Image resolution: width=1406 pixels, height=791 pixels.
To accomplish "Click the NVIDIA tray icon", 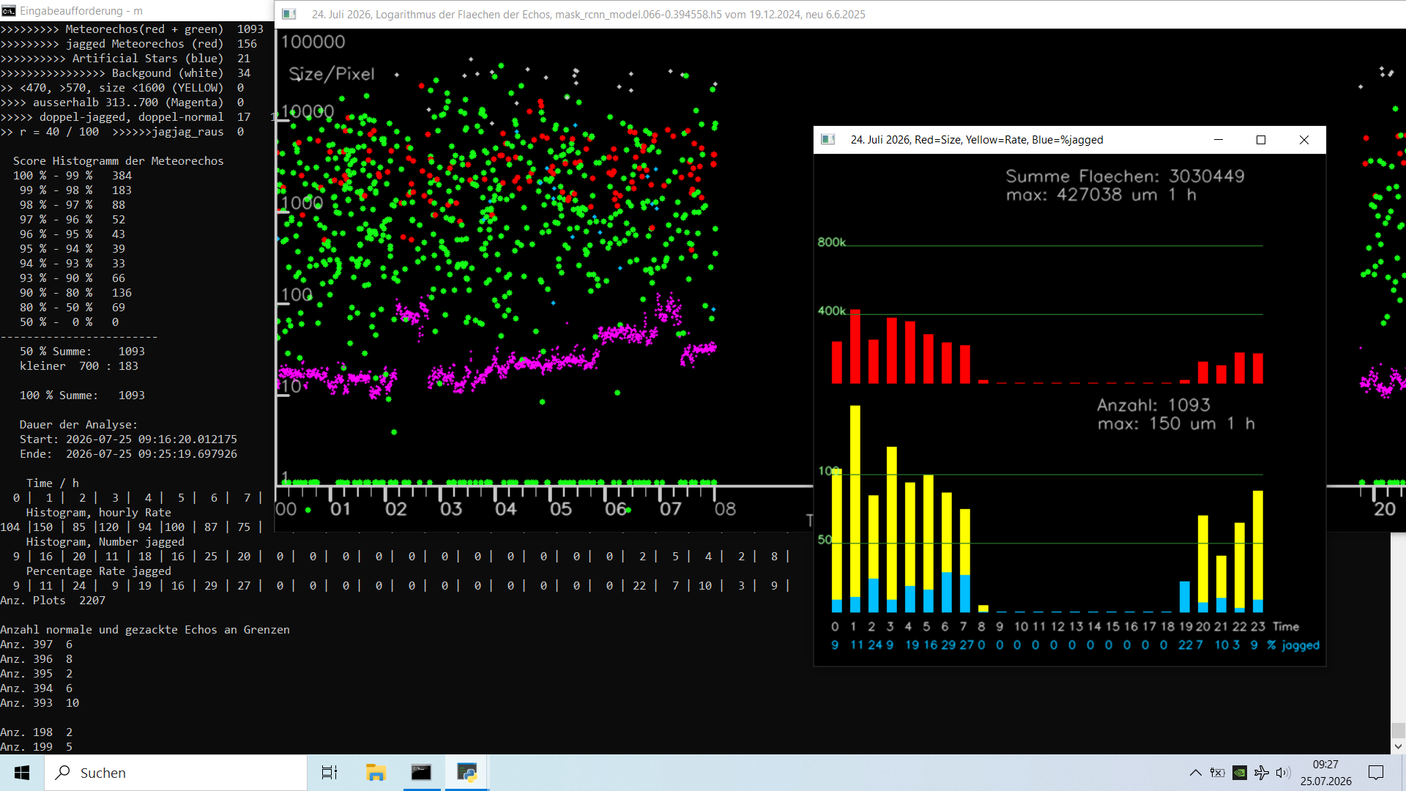I will click(1240, 773).
